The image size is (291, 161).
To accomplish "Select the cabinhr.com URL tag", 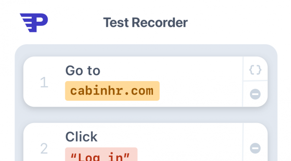I will [112, 91].
